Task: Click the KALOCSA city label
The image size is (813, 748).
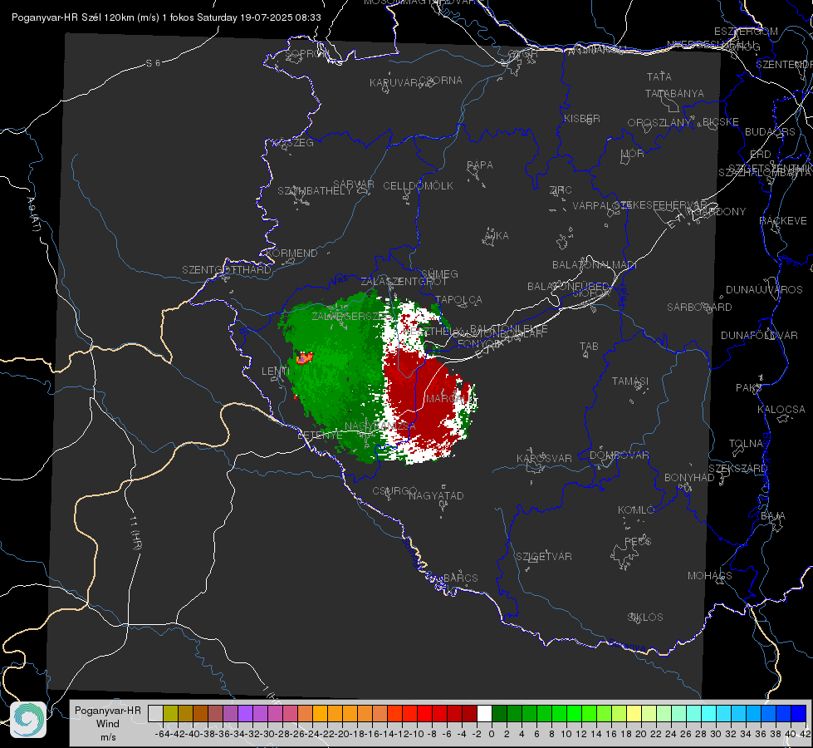Action: point(781,410)
